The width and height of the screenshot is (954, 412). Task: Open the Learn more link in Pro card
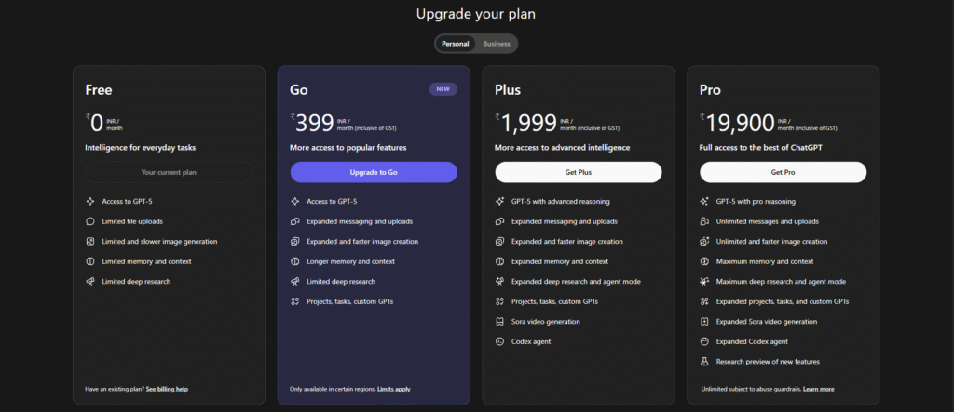coord(818,389)
